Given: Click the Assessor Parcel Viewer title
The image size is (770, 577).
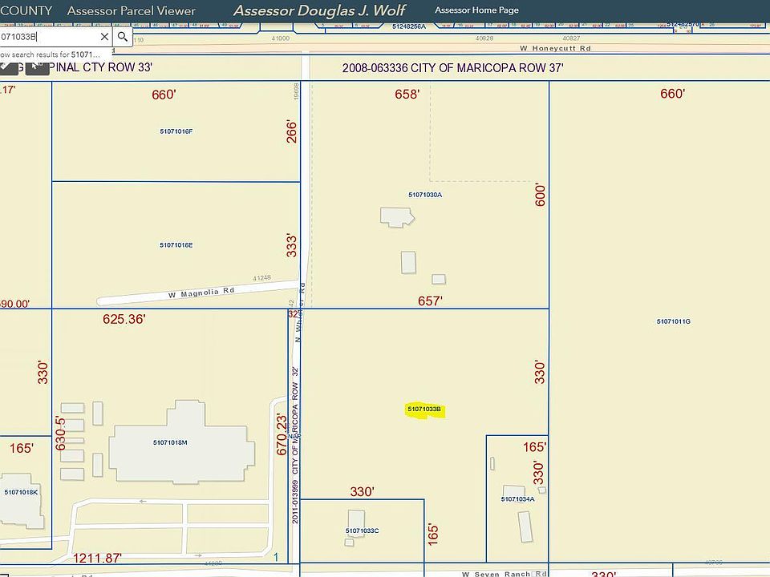Looking at the screenshot, I should 131,10.
